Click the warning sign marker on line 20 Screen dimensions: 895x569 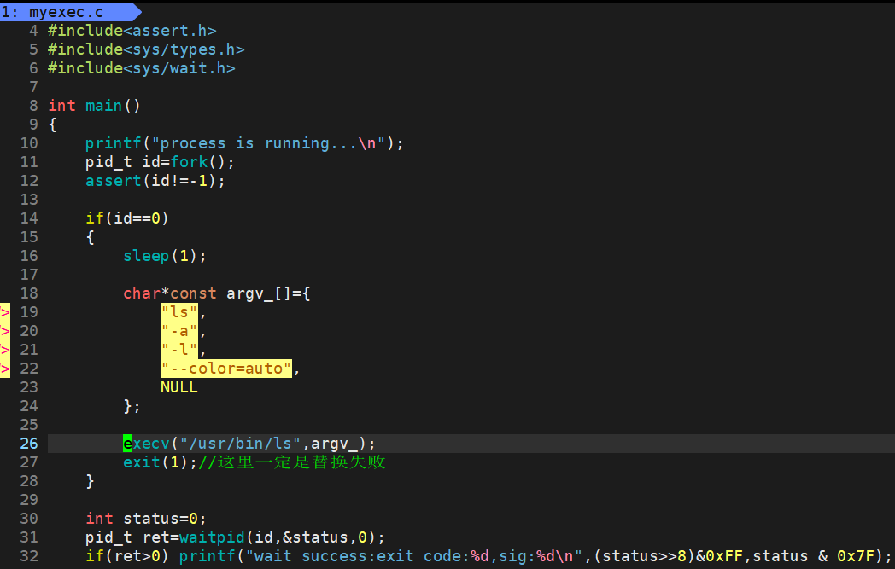click(5, 331)
